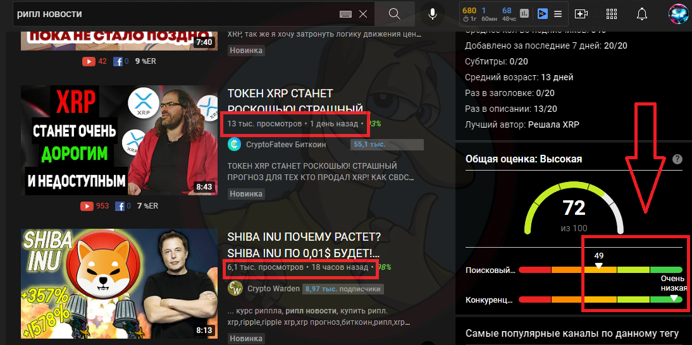Open the vidIQ hamburger menu icon

pyautogui.click(x=558, y=14)
